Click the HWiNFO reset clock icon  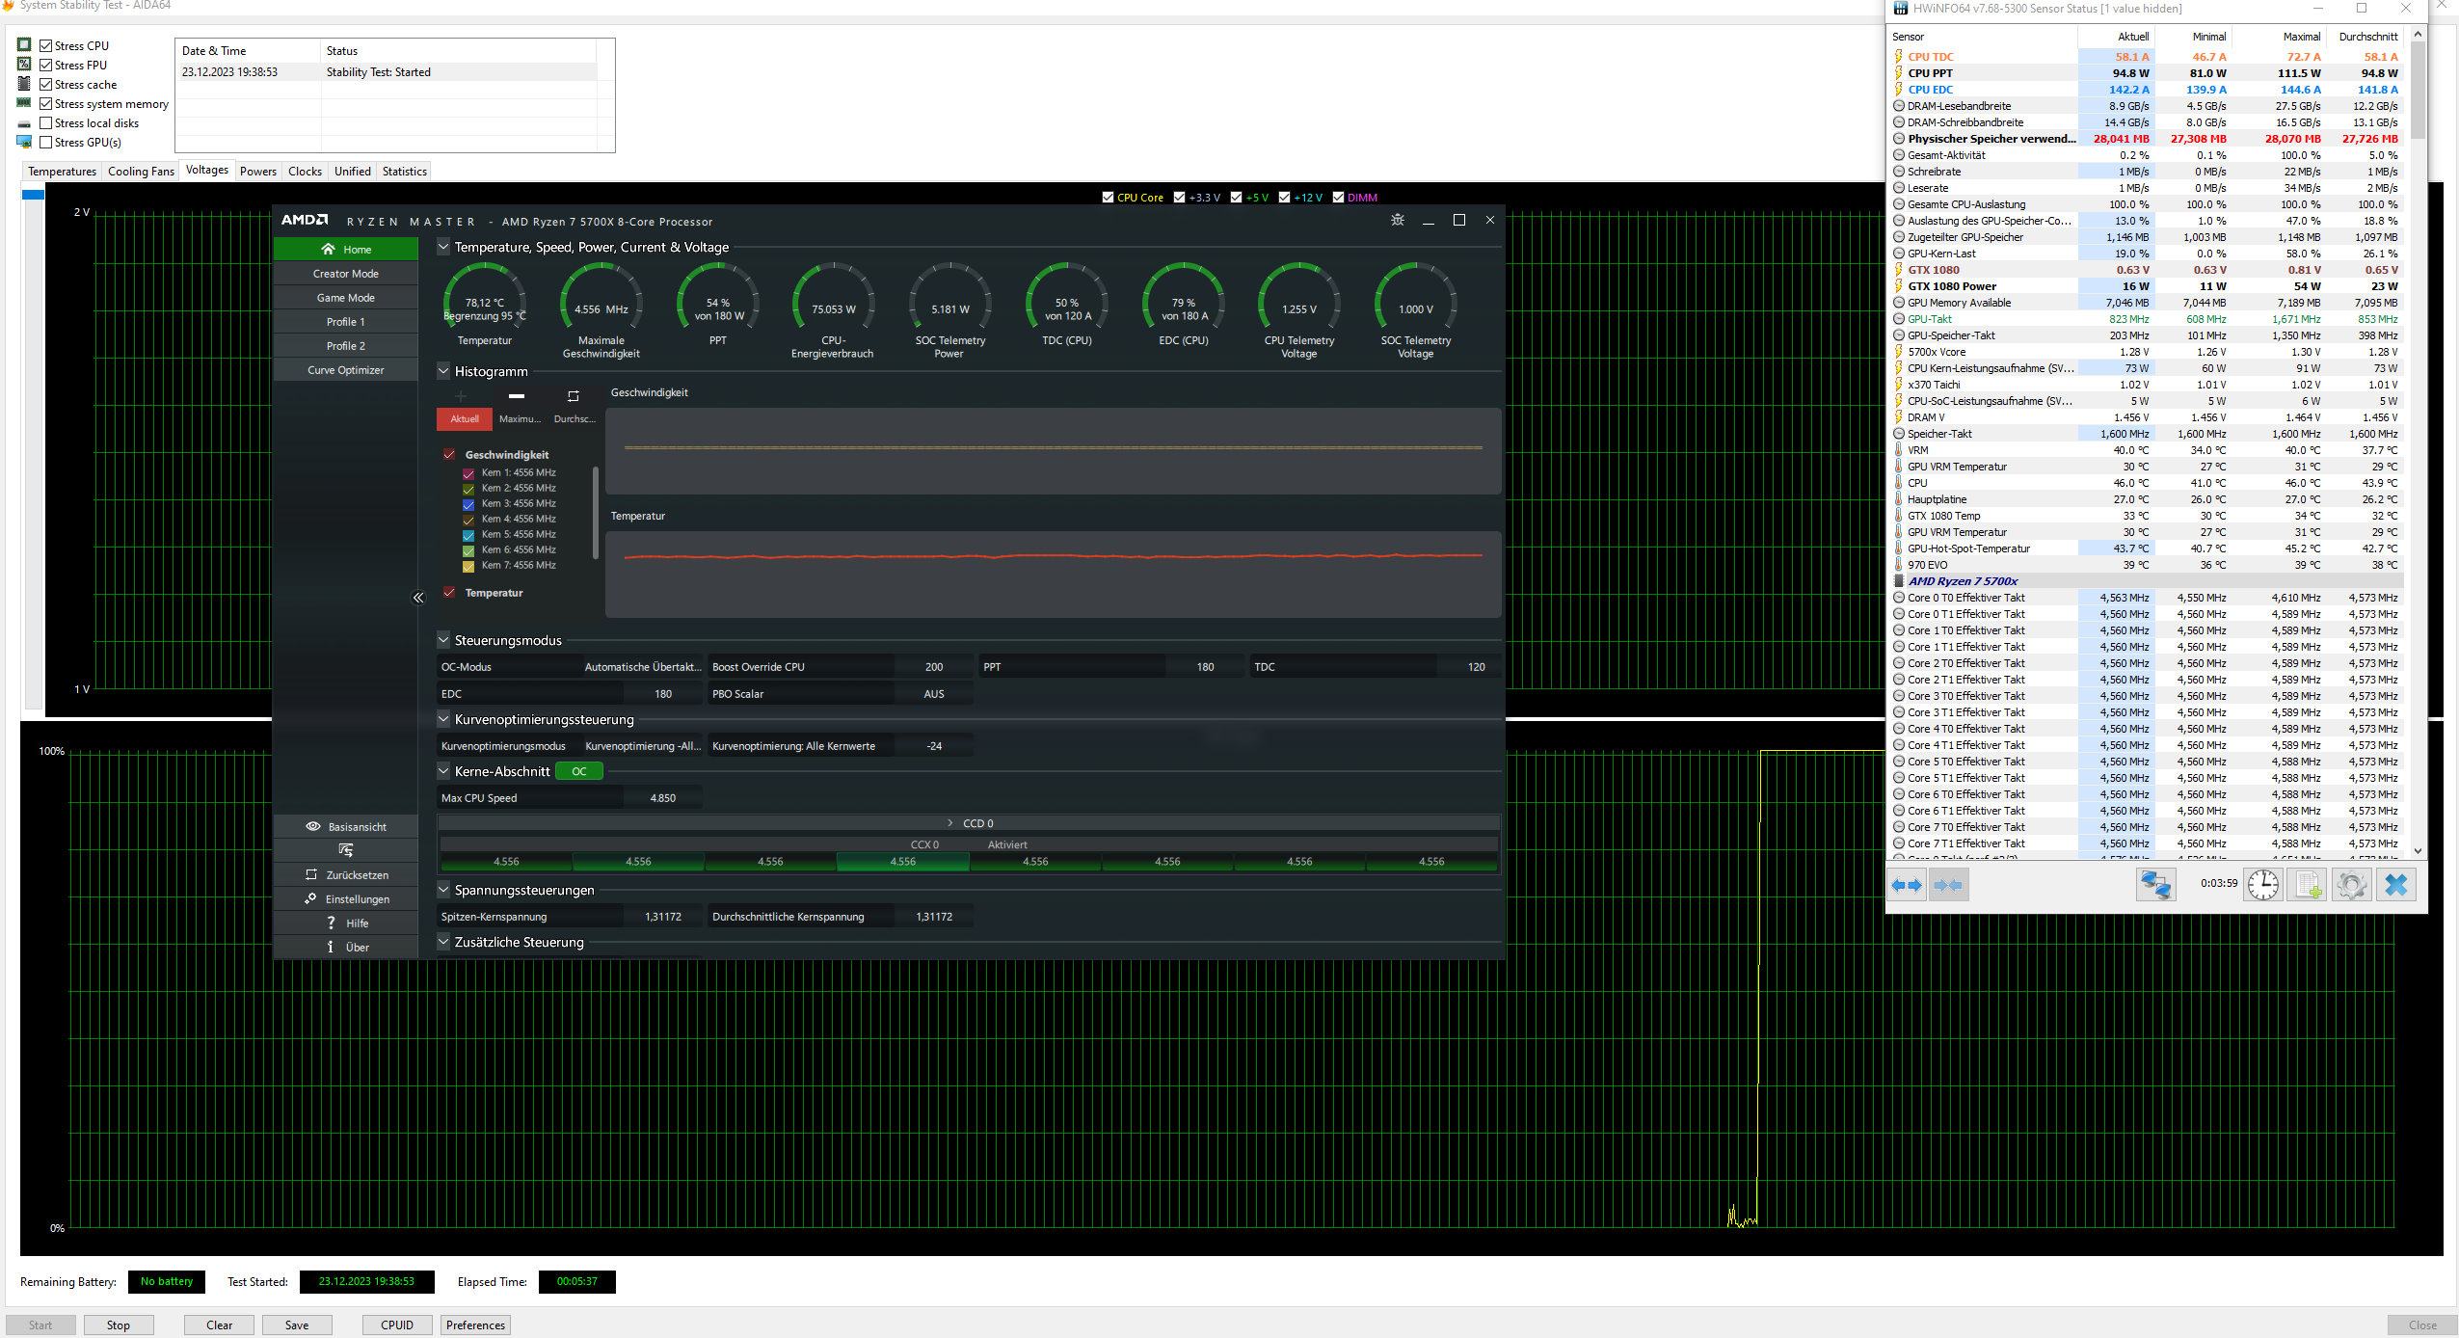click(2262, 885)
